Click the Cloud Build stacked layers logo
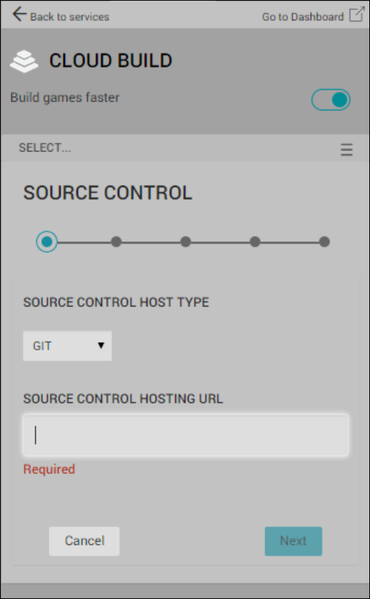 pyautogui.click(x=24, y=61)
